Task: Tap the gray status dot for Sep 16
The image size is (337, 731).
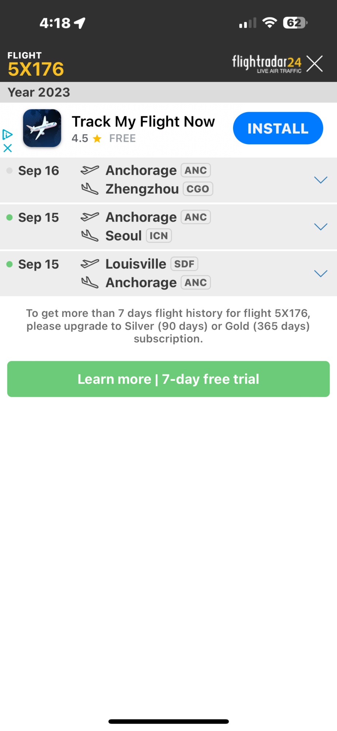Action: (10, 171)
